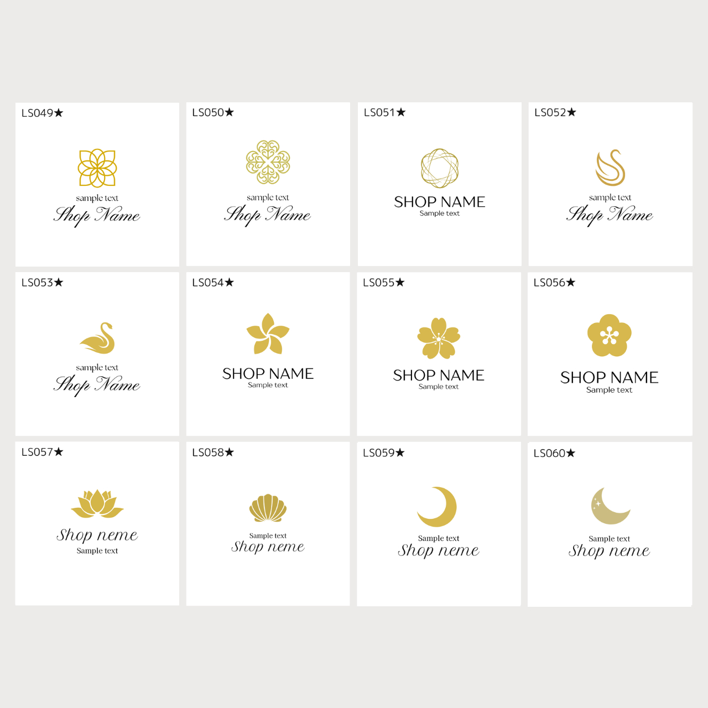Click the star beside LS054
This screenshot has height=708, width=708.
(230, 283)
